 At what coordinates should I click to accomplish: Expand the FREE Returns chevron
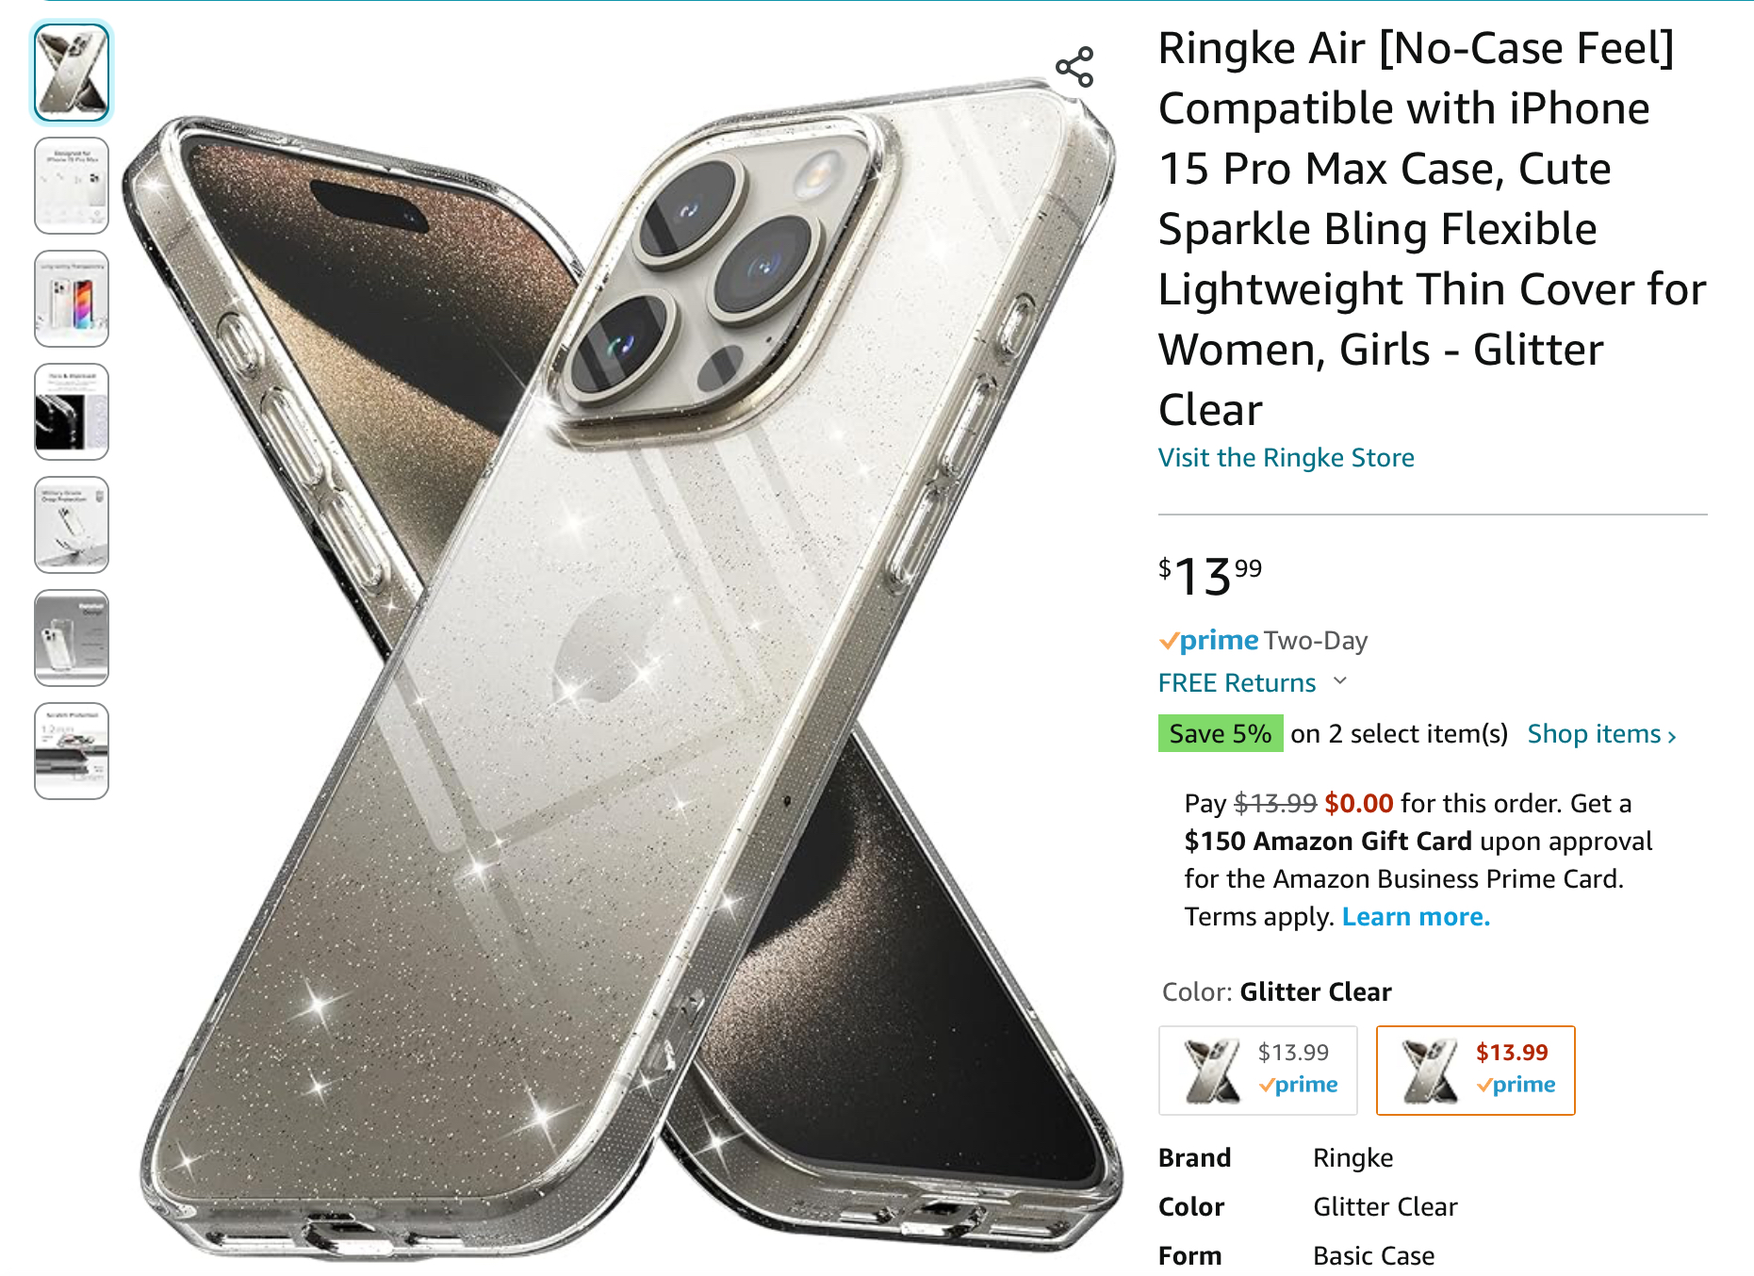[x=1340, y=681]
